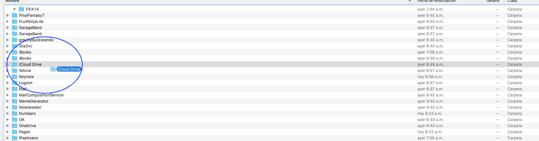The image size is (539, 141).
Task: Click the Numbers folder icon
Action: coord(15,114)
